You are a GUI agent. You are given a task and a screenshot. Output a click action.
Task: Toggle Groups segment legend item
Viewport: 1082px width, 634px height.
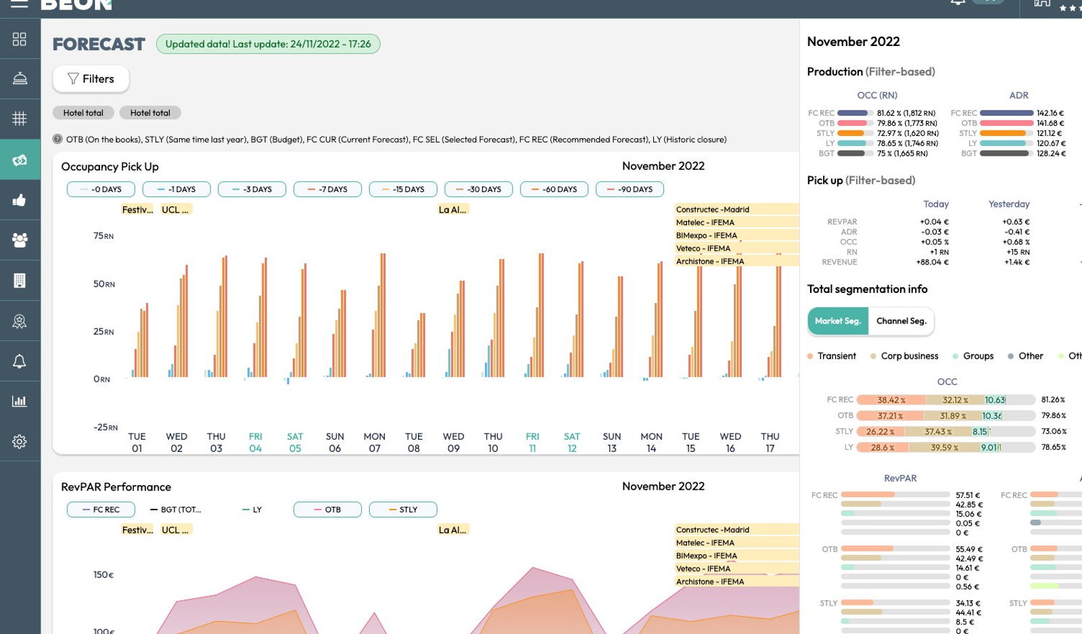pyautogui.click(x=973, y=356)
